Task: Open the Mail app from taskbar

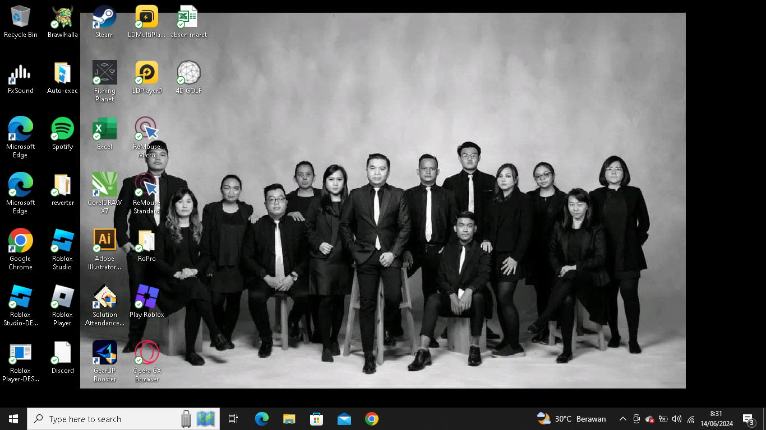Action: point(344,419)
